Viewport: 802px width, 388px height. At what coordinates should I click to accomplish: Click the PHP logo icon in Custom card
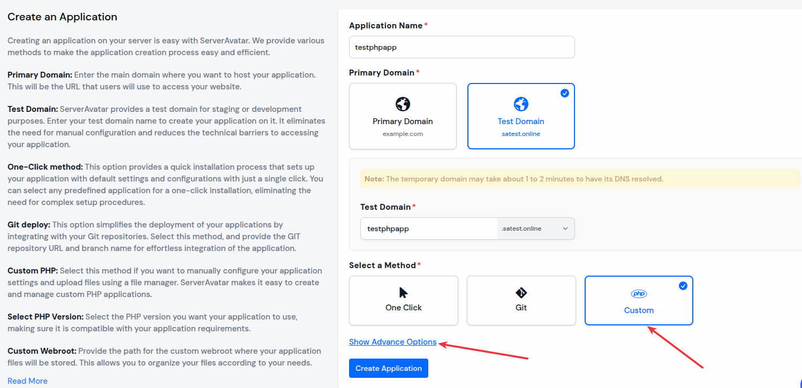(639, 294)
